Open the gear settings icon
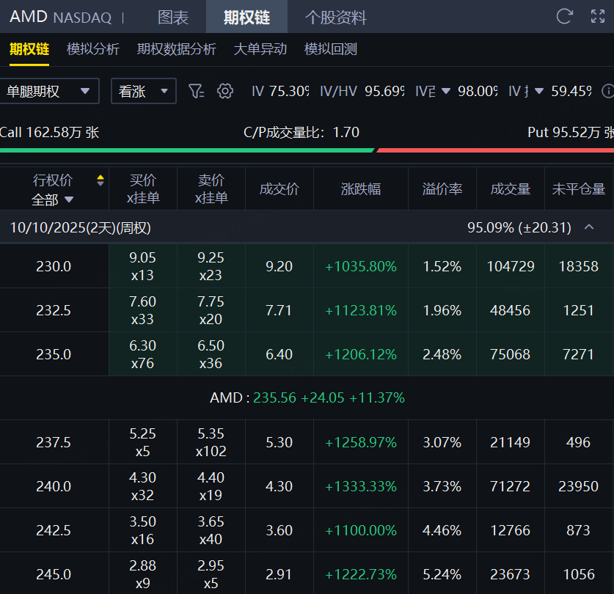 click(225, 91)
